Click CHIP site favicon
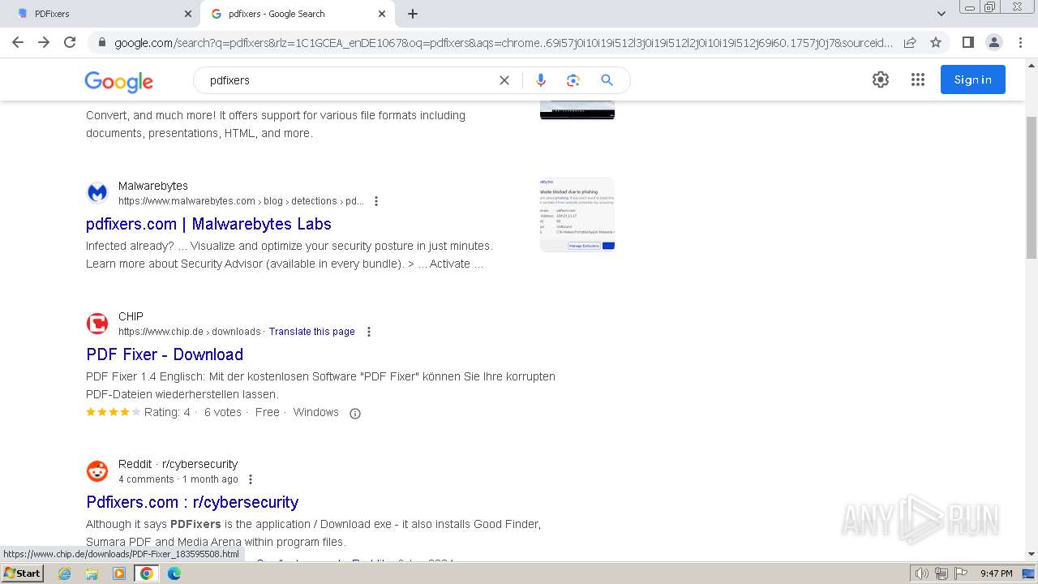 (97, 324)
